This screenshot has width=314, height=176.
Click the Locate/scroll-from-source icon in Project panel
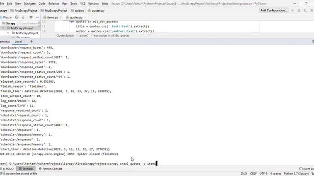[17, 18]
